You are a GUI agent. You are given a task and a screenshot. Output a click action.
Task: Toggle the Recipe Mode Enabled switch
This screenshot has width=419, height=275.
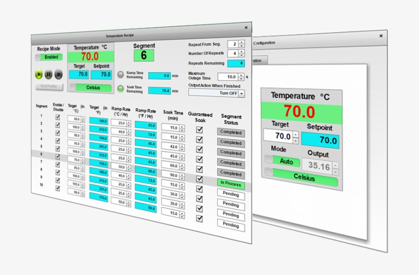[x=49, y=57]
